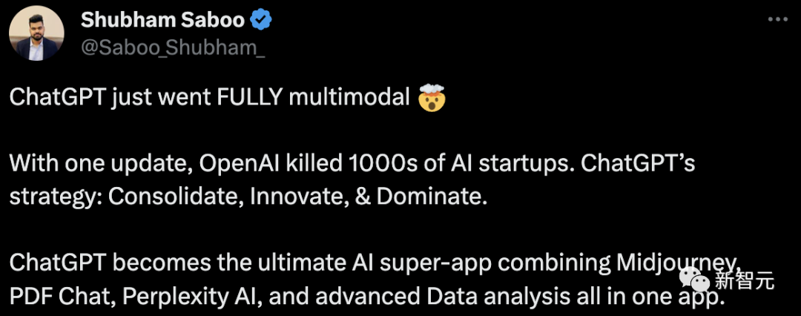The height and width of the screenshot is (316, 801).
Task: Open the Shubham Saboo display name
Action: (x=162, y=21)
